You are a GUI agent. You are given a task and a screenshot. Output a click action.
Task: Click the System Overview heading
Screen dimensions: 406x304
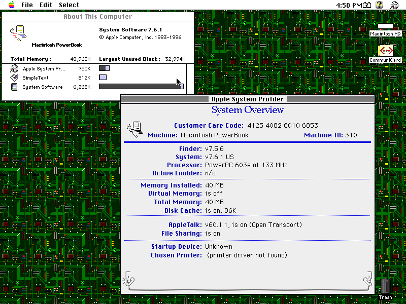[x=248, y=110]
